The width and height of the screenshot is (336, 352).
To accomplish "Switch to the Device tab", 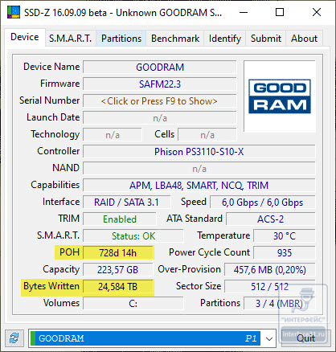I will (x=25, y=37).
